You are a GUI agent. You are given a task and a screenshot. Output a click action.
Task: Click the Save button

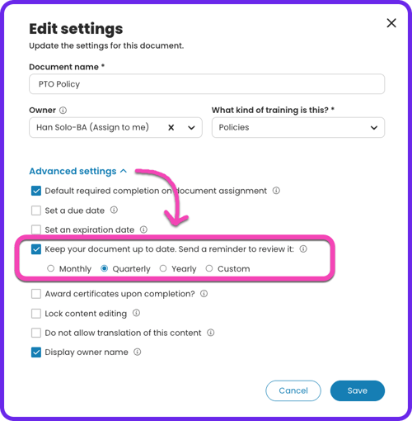pos(358,390)
